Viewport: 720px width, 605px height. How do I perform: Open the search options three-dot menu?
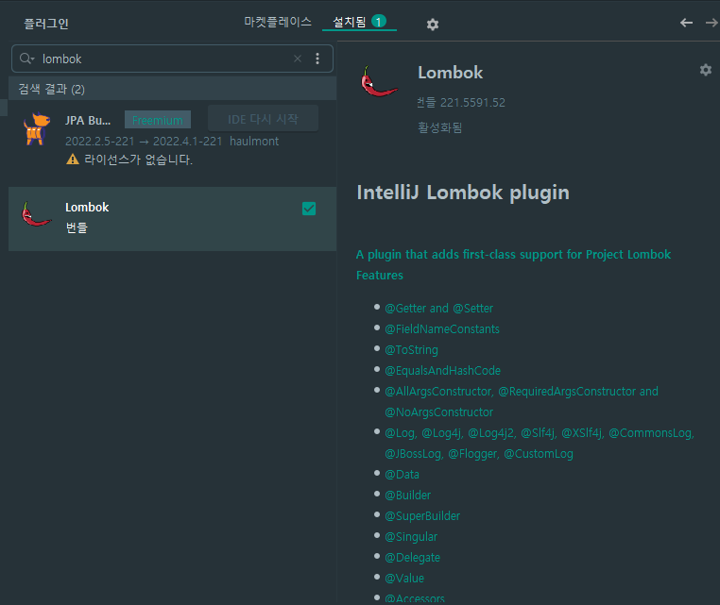pyautogui.click(x=317, y=59)
